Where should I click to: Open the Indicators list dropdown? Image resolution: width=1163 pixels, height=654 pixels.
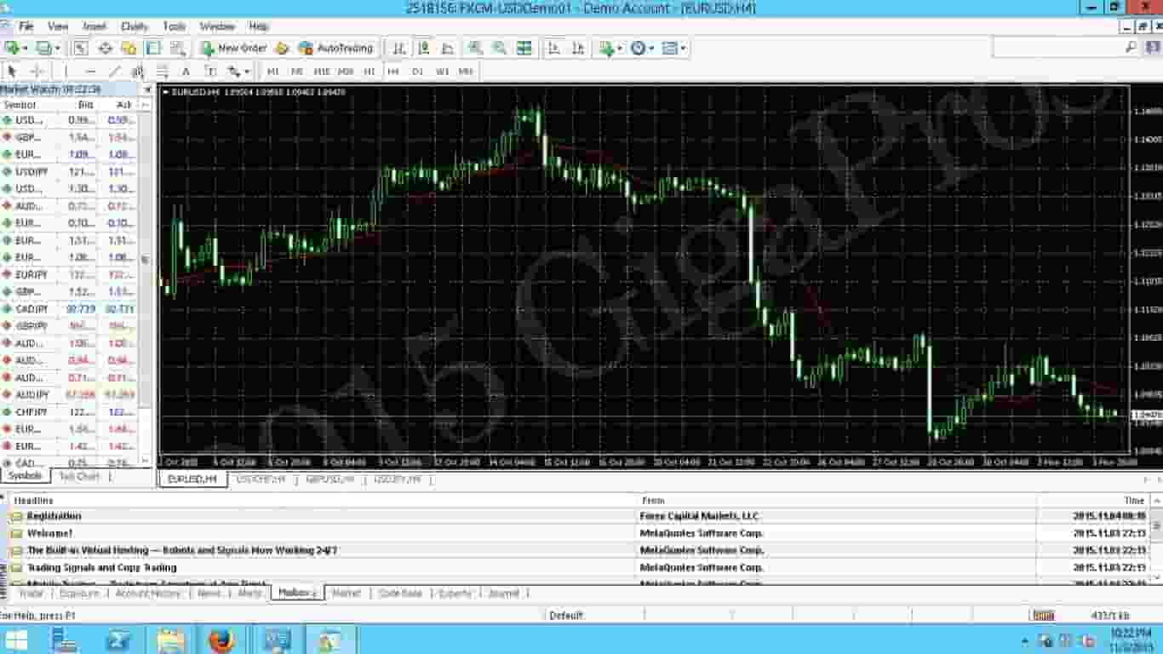[x=610, y=49]
